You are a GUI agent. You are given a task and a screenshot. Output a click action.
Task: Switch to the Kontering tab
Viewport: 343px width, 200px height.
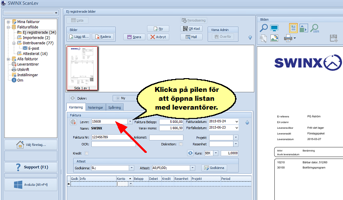76,107
